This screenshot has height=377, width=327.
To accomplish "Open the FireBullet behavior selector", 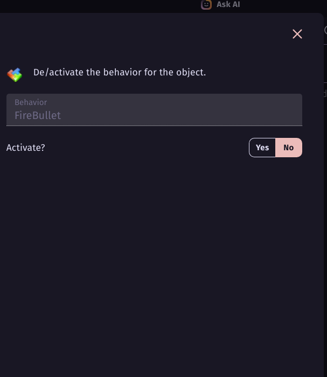I will 154,110.
